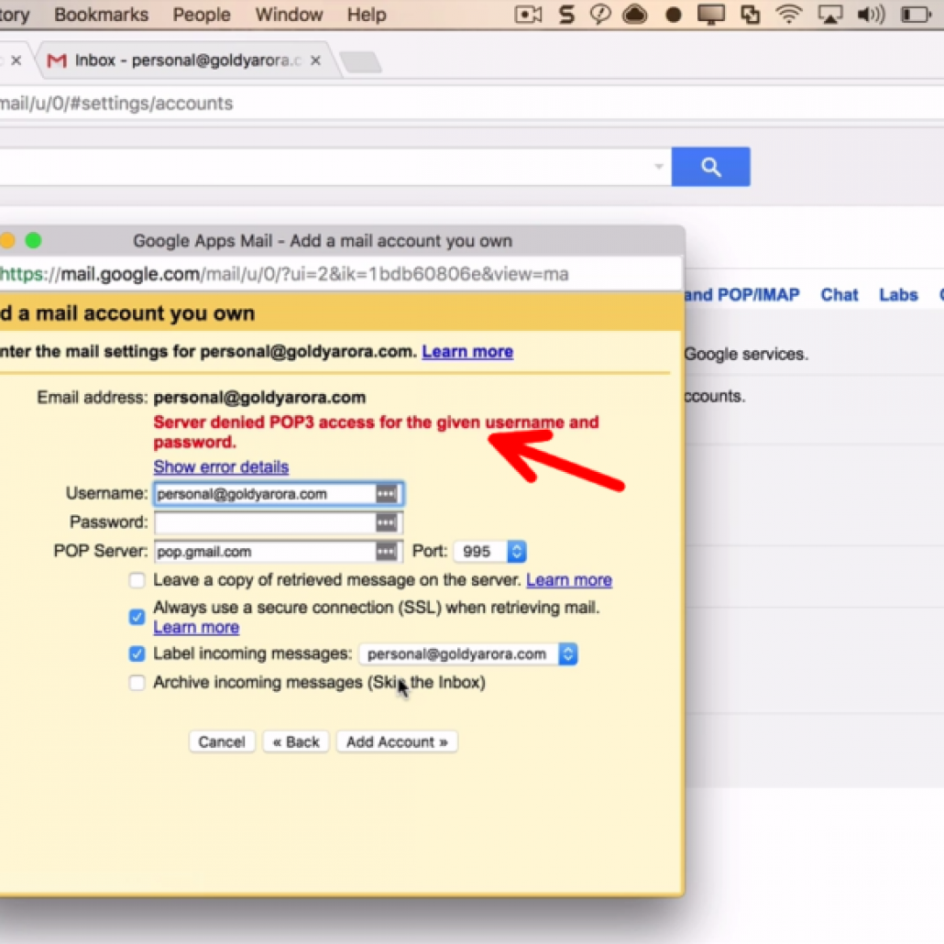The height and width of the screenshot is (944, 944).
Task: Uncheck always use secure connection SSL
Action: [x=137, y=617]
